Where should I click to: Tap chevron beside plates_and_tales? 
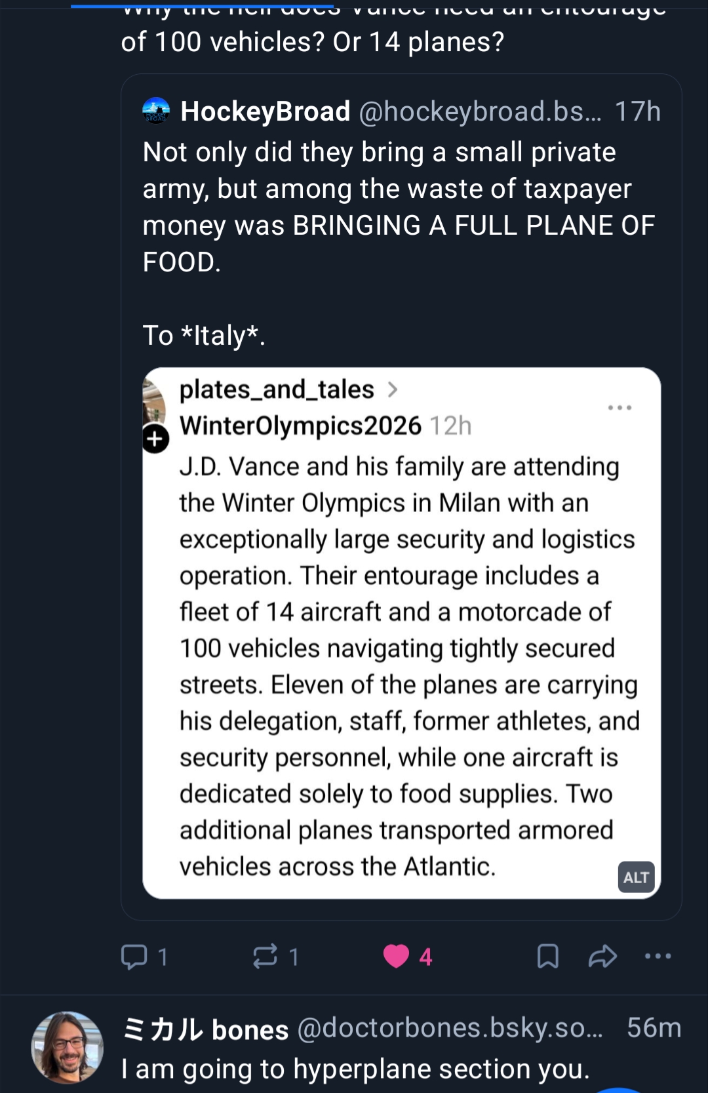(393, 389)
